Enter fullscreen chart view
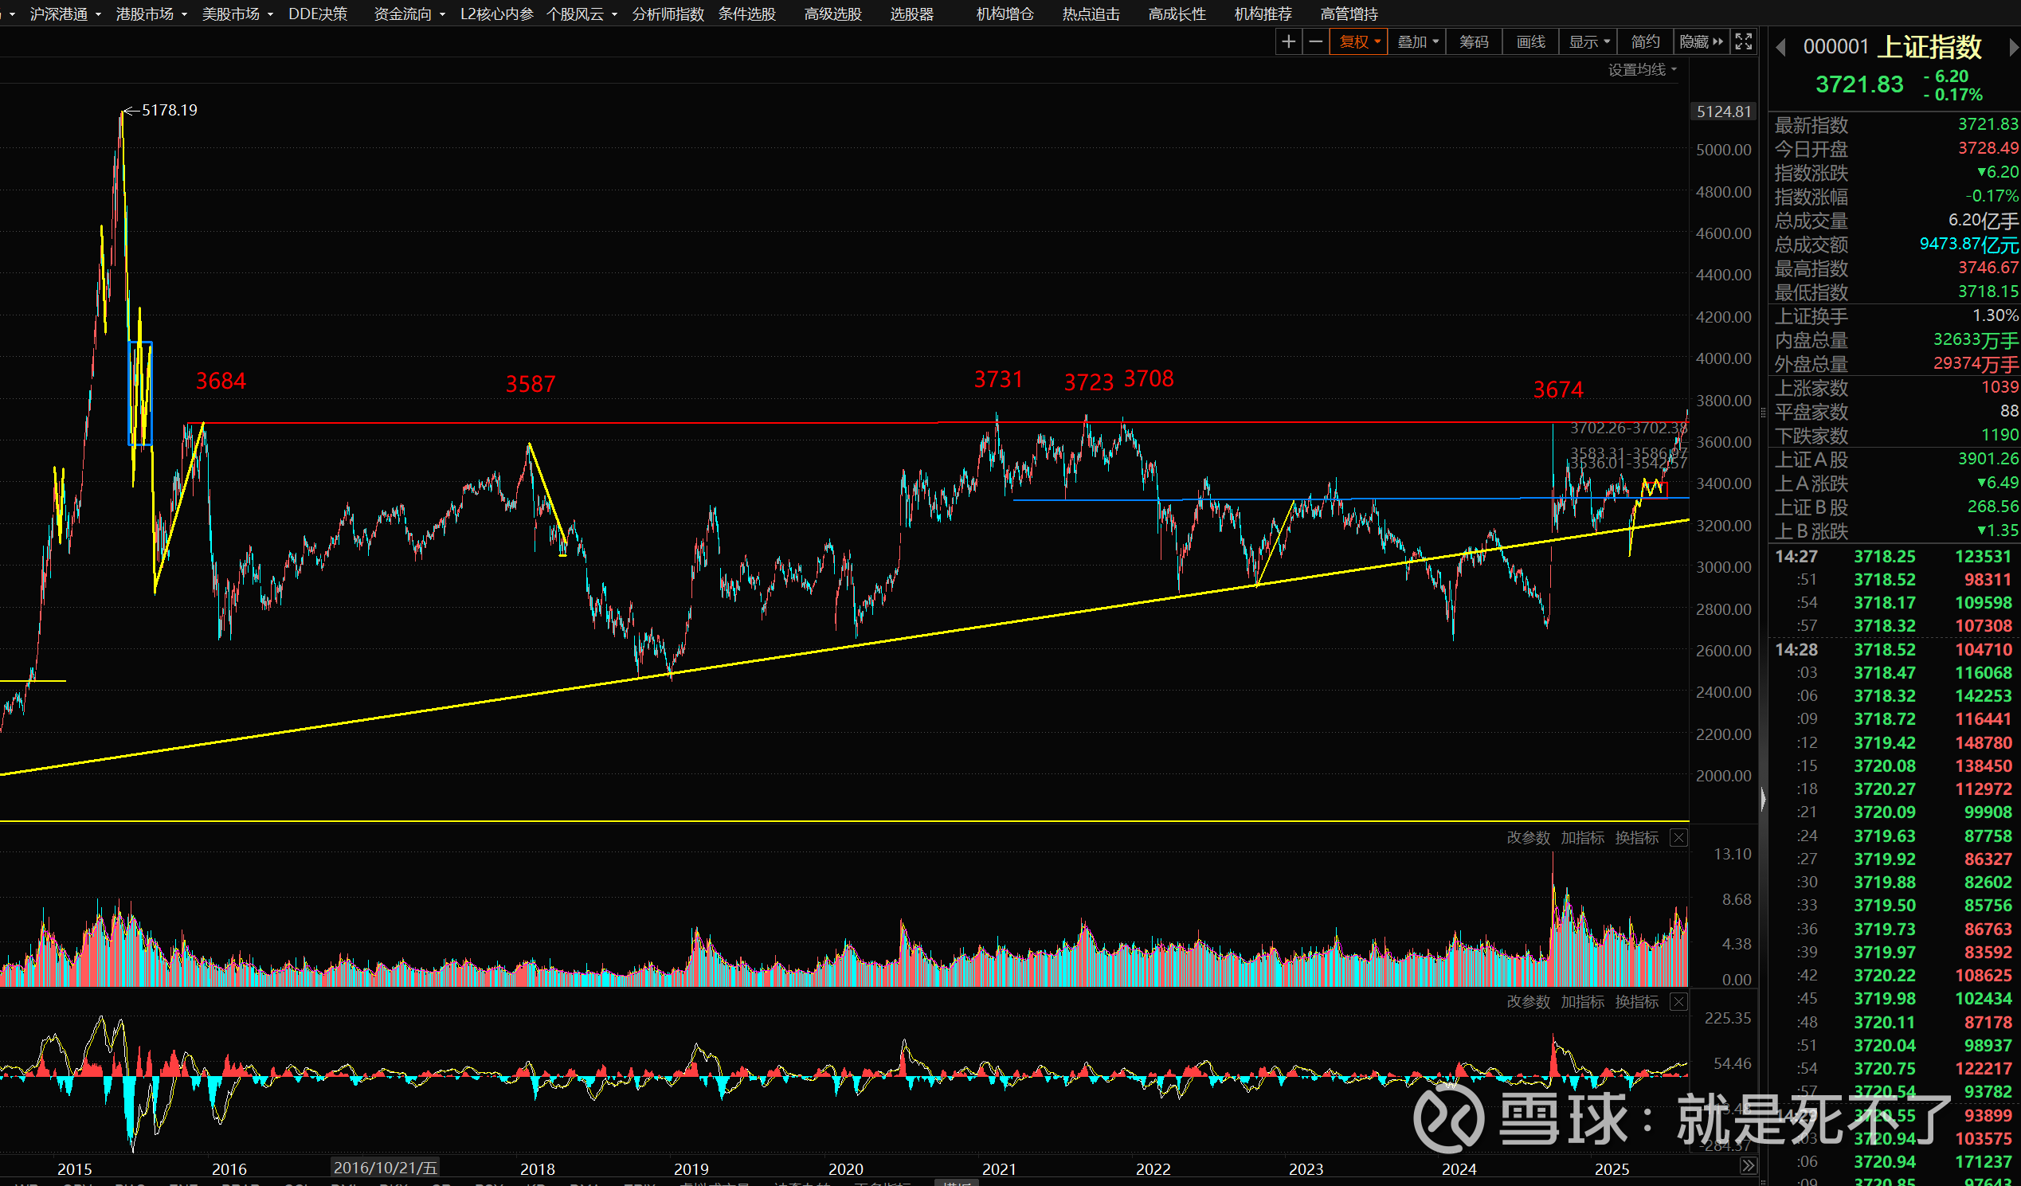 tap(1744, 41)
